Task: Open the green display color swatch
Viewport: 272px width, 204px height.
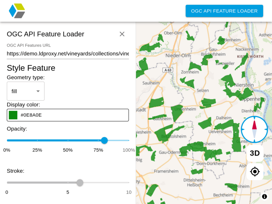Action: (x=13, y=115)
